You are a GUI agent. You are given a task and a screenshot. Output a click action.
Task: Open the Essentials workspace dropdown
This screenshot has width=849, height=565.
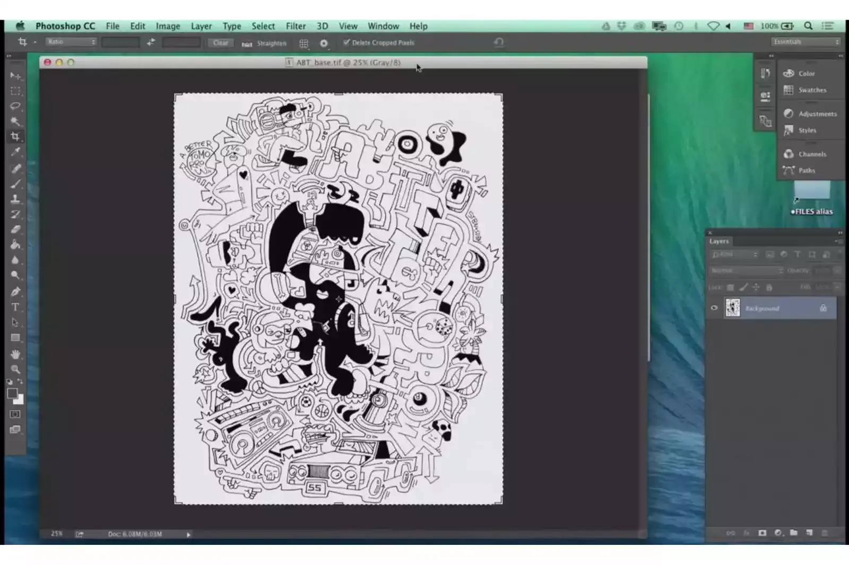[805, 42]
